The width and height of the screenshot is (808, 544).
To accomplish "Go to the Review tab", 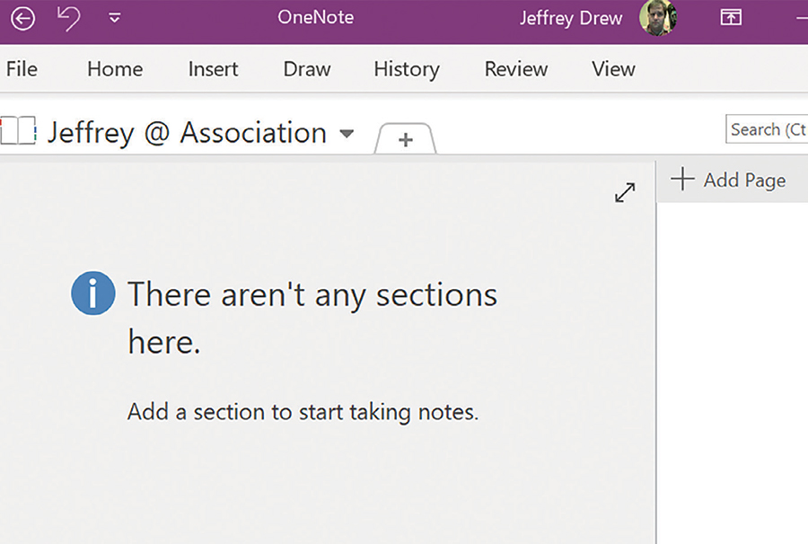I will [x=515, y=69].
